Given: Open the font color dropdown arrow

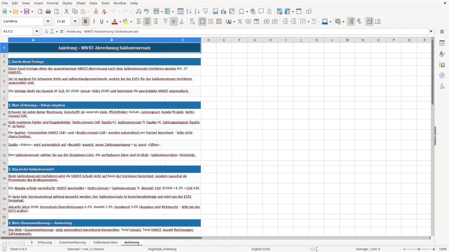Looking at the screenshot, I should 120,22.
